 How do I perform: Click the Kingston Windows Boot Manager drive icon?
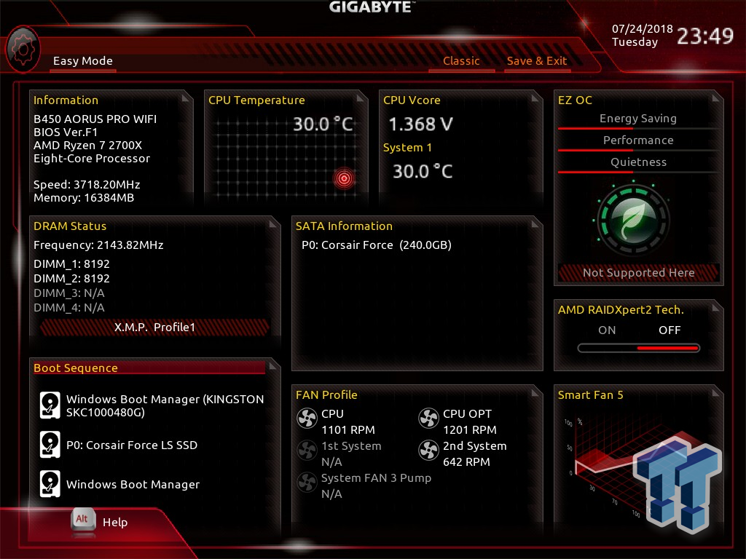click(50, 405)
